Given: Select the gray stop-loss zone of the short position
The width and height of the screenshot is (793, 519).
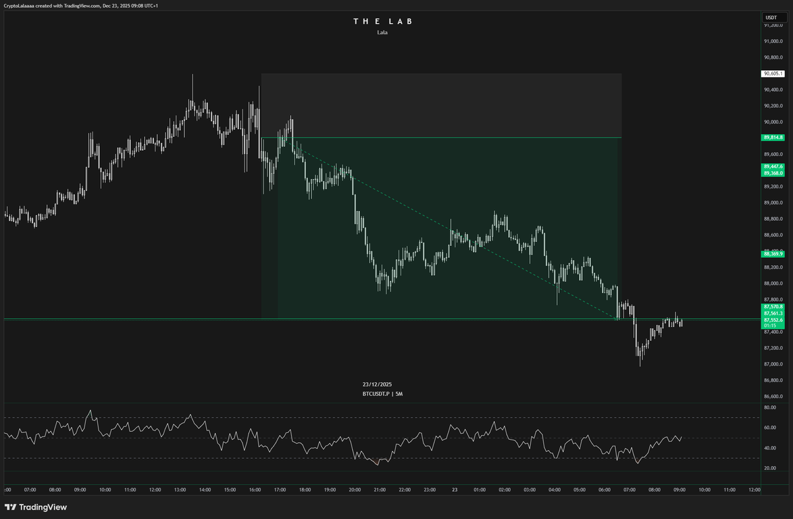Looking at the screenshot, I should [x=441, y=105].
